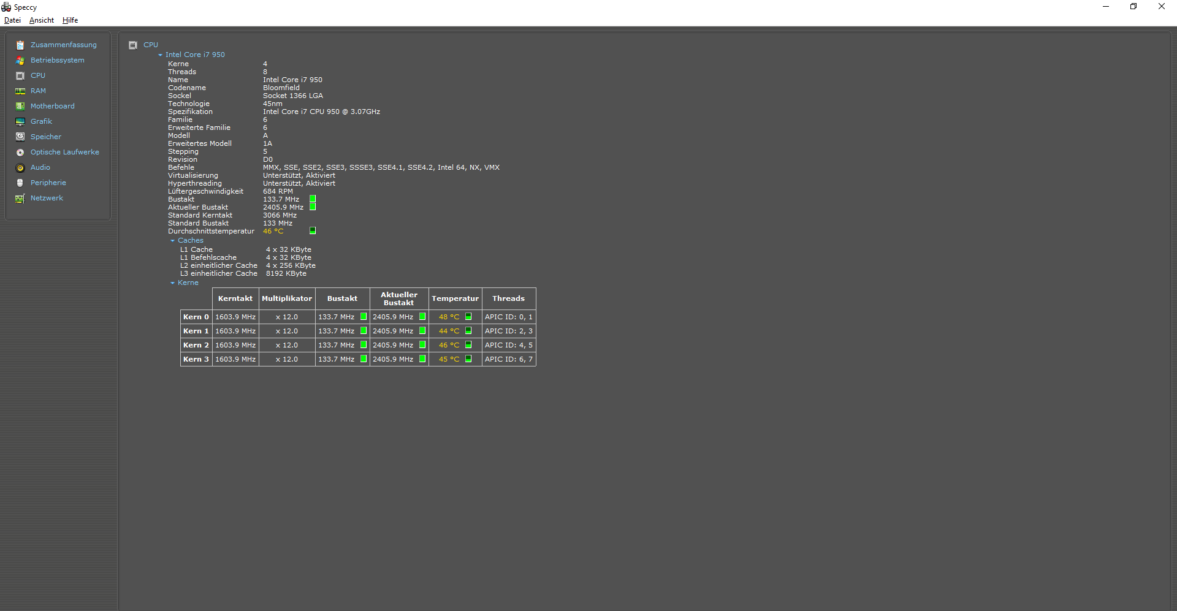Open the Betriebssystem page
1177x611 pixels.
point(58,61)
